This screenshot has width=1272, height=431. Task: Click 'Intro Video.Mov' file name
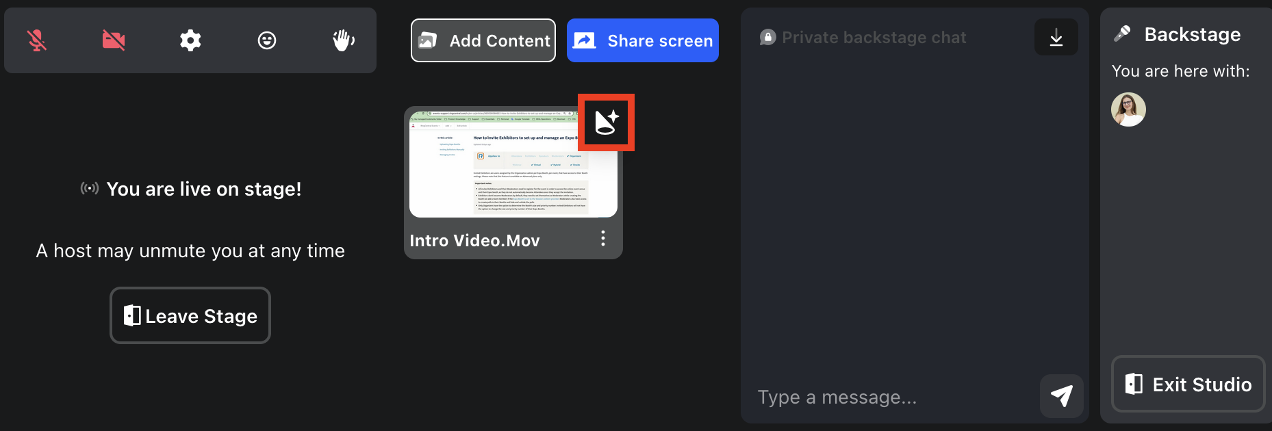tap(475, 241)
